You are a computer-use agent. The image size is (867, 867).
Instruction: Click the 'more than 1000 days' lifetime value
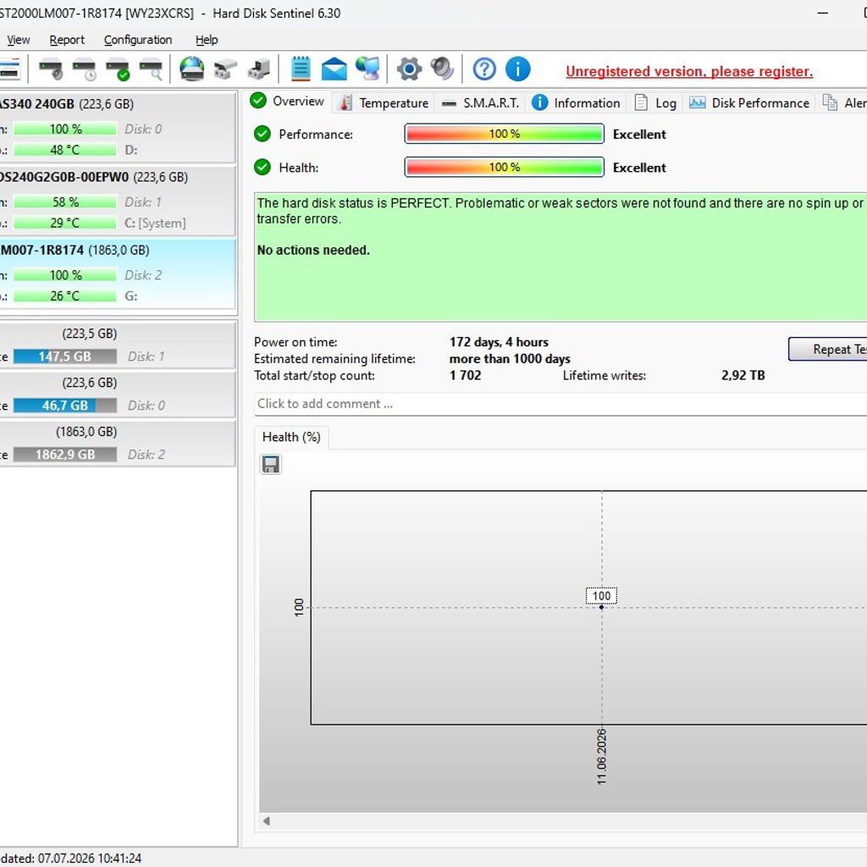tap(509, 359)
